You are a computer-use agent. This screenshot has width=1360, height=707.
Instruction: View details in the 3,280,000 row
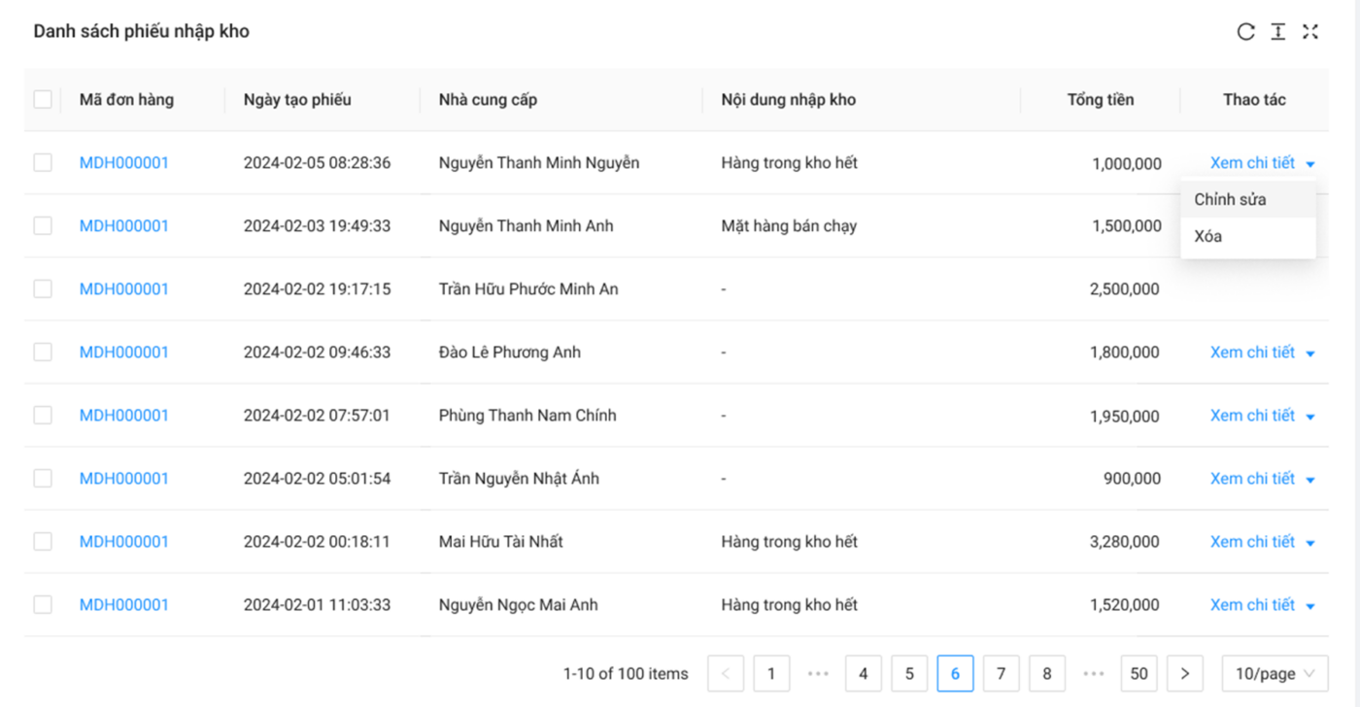(x=1252, y=541)
